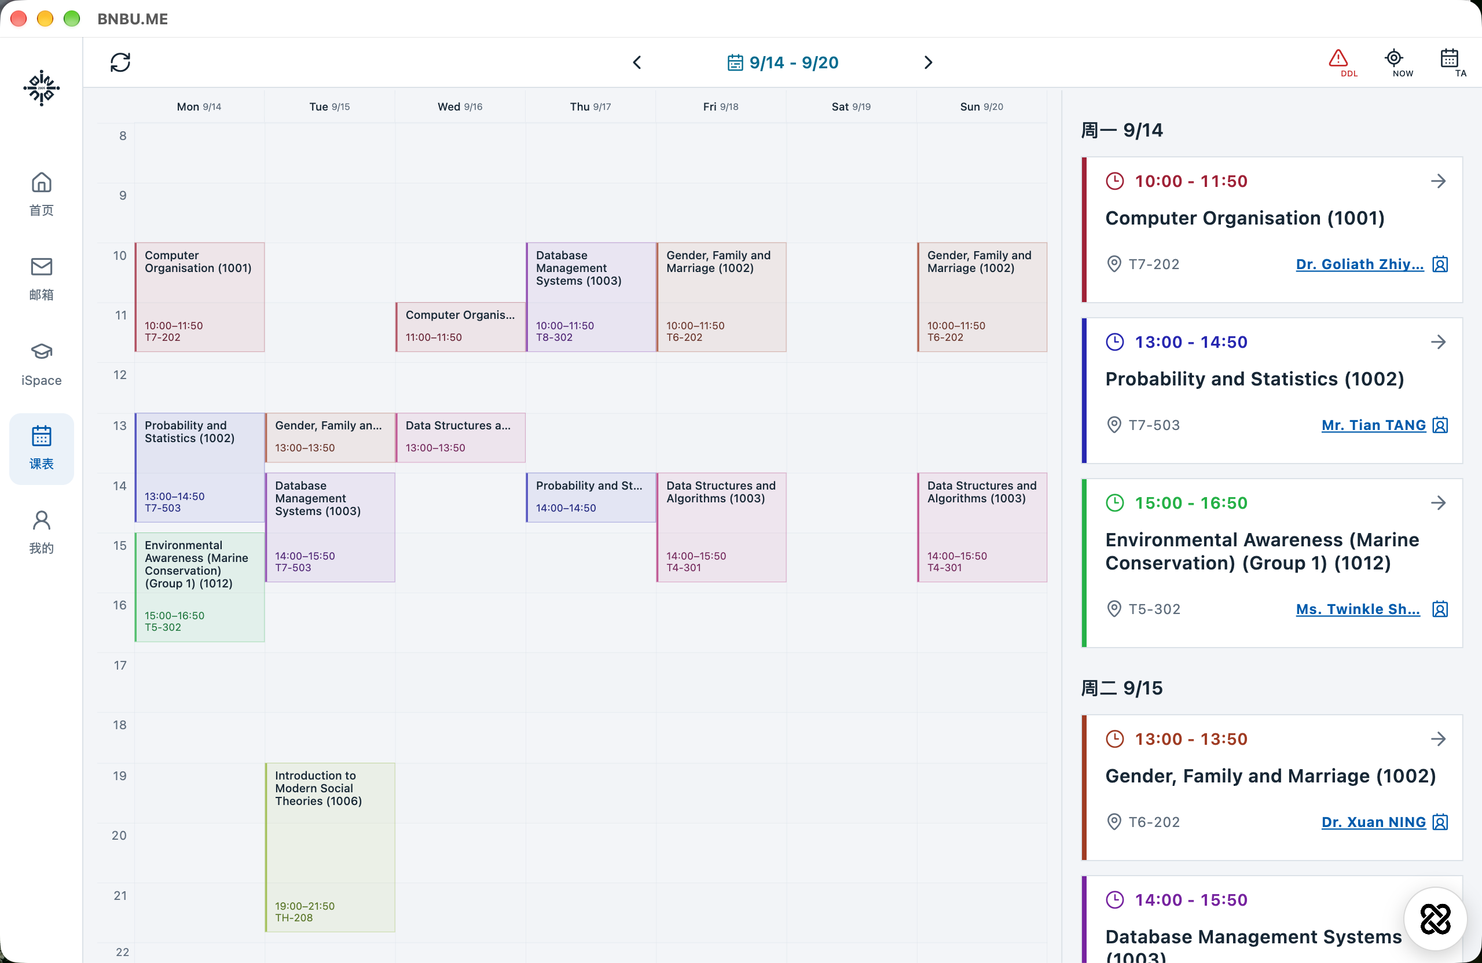Open the 首页 home page
The image size is (1482, 963).
41,194
